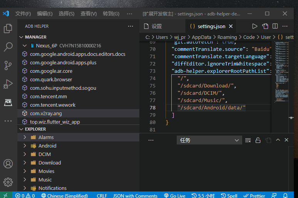Open notifications bell in status bar
298x198 pixels.
285,196
